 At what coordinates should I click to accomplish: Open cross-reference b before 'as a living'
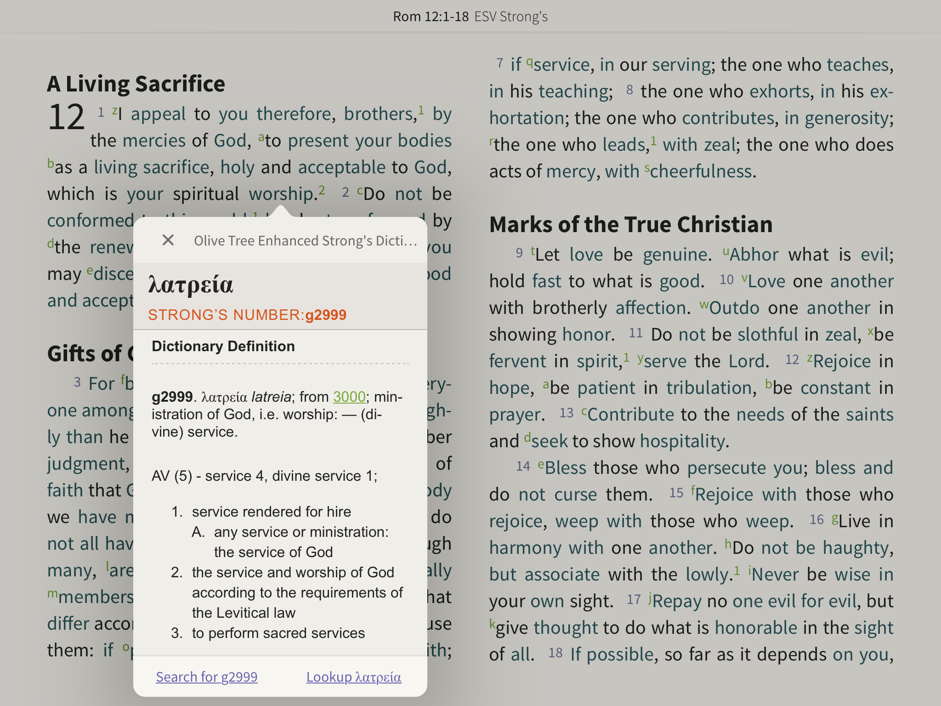pyautogui.click(x=51, y=163)
